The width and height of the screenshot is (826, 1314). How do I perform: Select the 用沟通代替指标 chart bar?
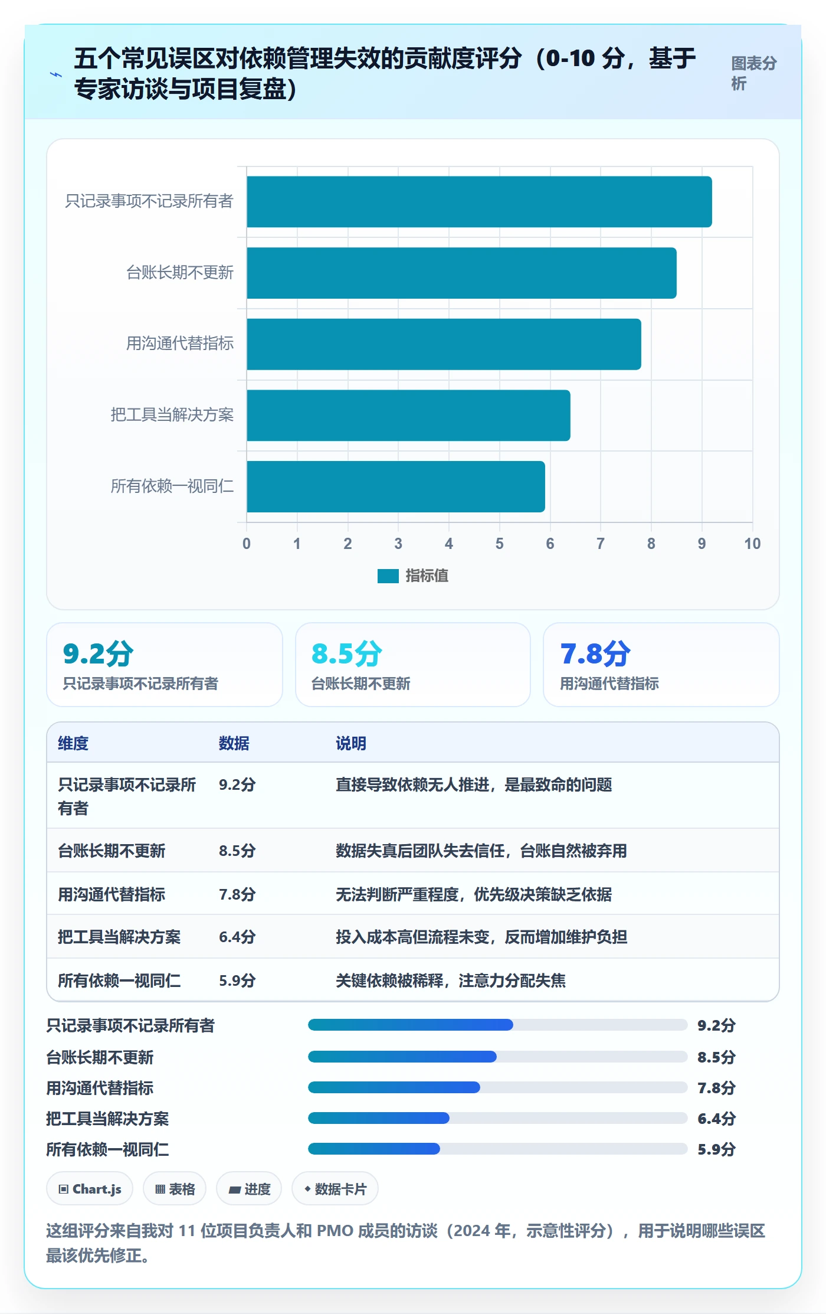pyautogui.click(x=444, y=344)
